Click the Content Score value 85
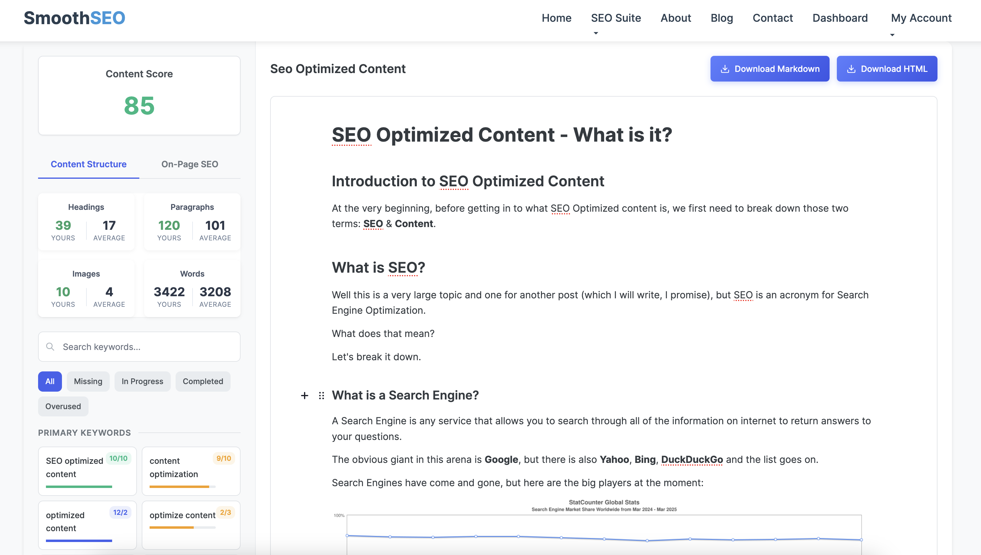981x555 pixels. 139,106
